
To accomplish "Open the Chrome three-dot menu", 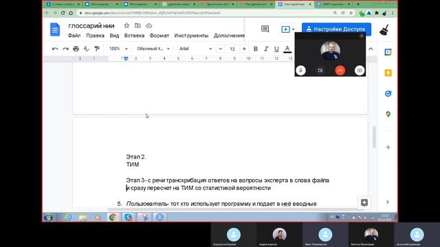I will coord(393,13).
